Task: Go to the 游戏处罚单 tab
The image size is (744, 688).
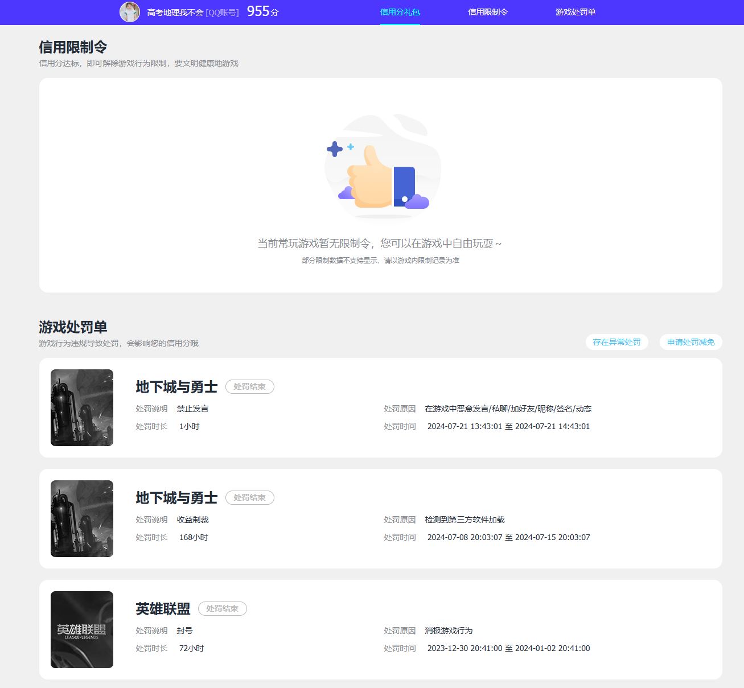Action: 576,12
